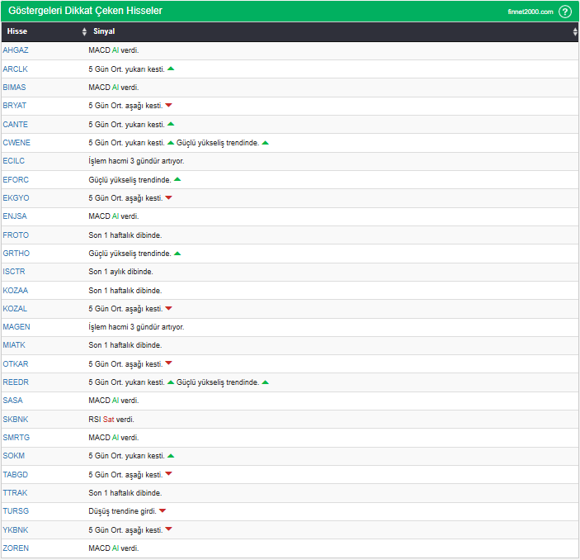View the SOKM stock details
Viewport: 580px width, 560px height.
(14, 456)
